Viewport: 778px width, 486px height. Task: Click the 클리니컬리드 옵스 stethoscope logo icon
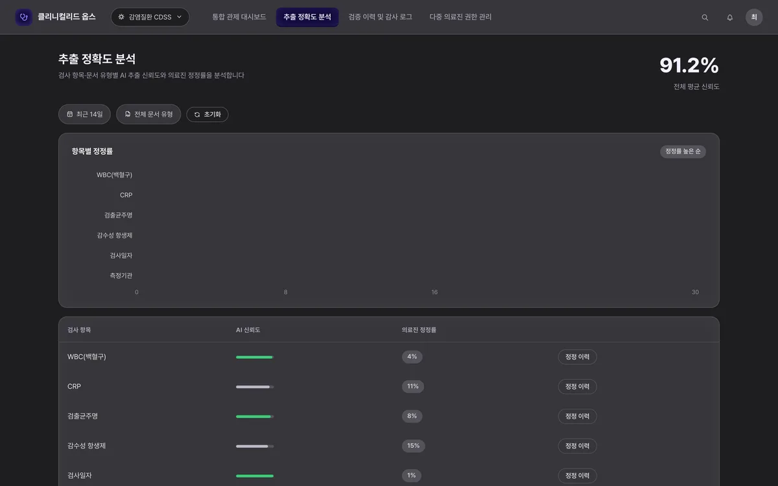(24, 17)
